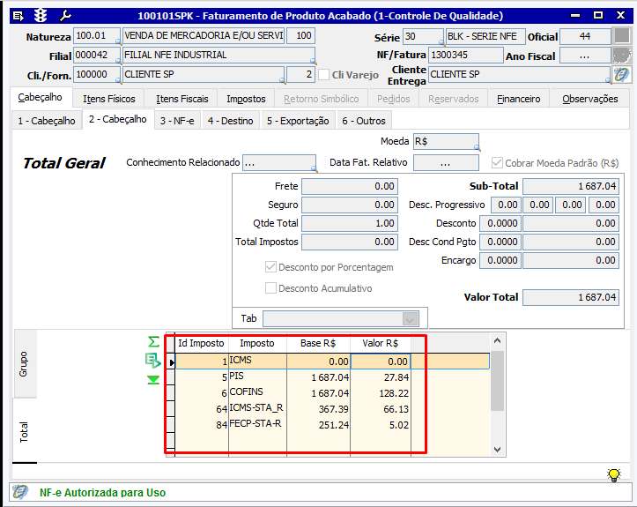Click the Oficial number field
Screen dimensions: 637x507
click(585, 36)
